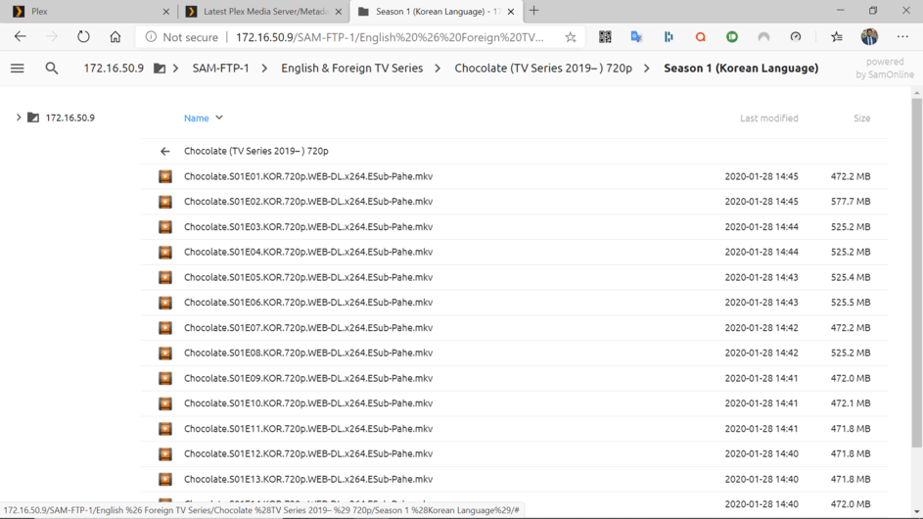Click the speedometer extension icon
The height and width of the screenshot is (519, 923).
point(795,36)
